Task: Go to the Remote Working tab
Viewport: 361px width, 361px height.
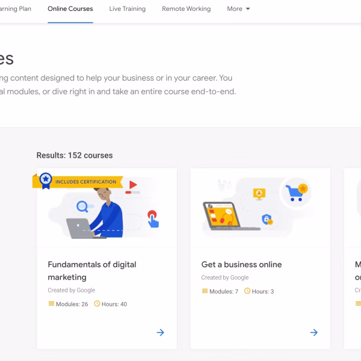Action: [186, 9]
